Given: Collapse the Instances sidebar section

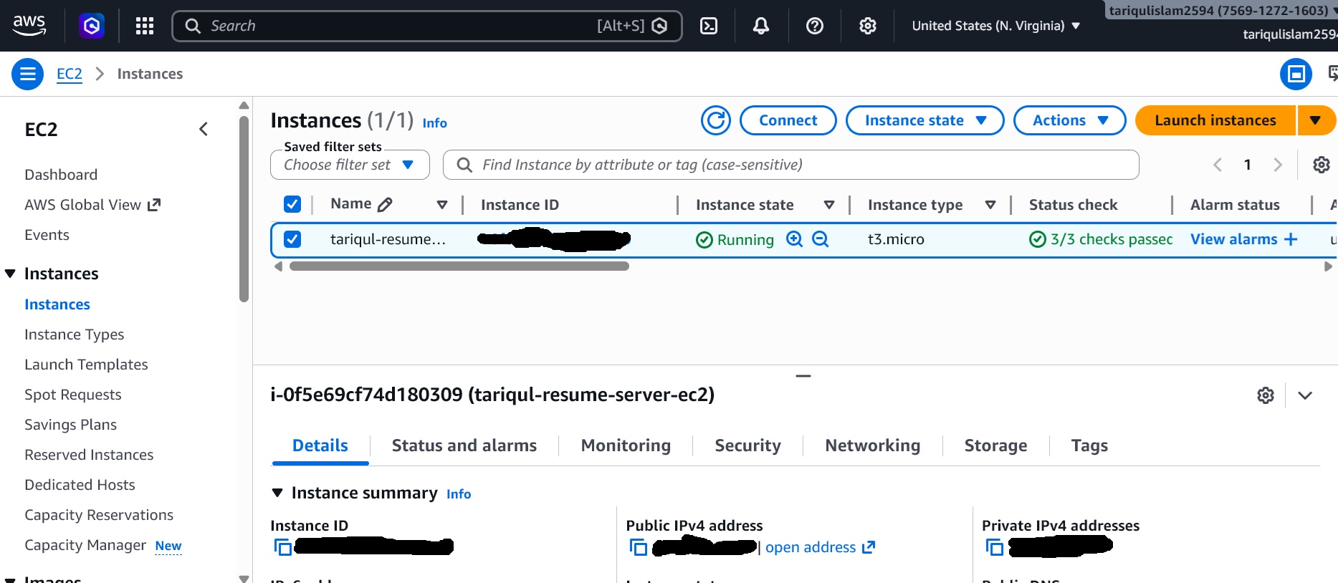Looking at the screenshot, I should pyautogui.click(x=10, y=274).
